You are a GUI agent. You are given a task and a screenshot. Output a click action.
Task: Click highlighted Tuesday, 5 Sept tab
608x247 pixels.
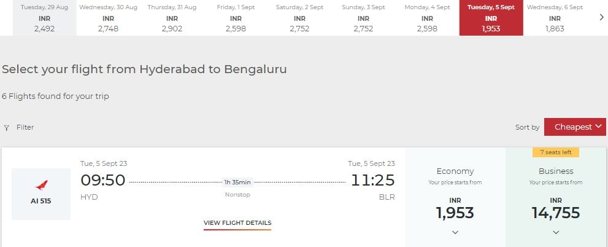tap(491, 18)
